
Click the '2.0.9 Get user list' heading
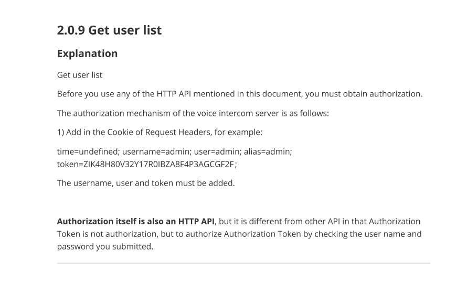tap(109, 30)
